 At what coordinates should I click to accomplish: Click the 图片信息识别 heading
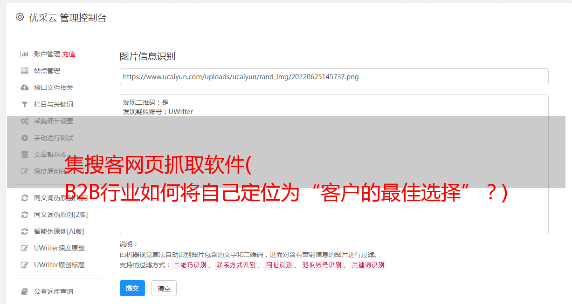click(x=147, y=56)
